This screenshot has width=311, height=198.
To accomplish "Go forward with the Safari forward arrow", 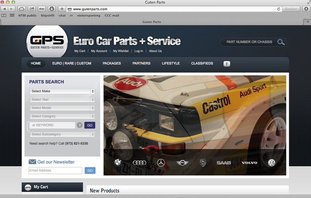I will point(12,9).
